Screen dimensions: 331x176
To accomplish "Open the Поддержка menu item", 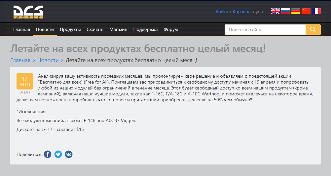I will tap(145, 29).
